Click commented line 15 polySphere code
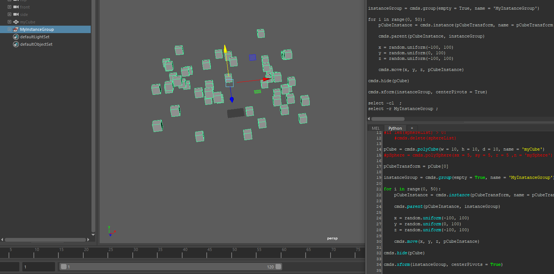 (468, 155)
